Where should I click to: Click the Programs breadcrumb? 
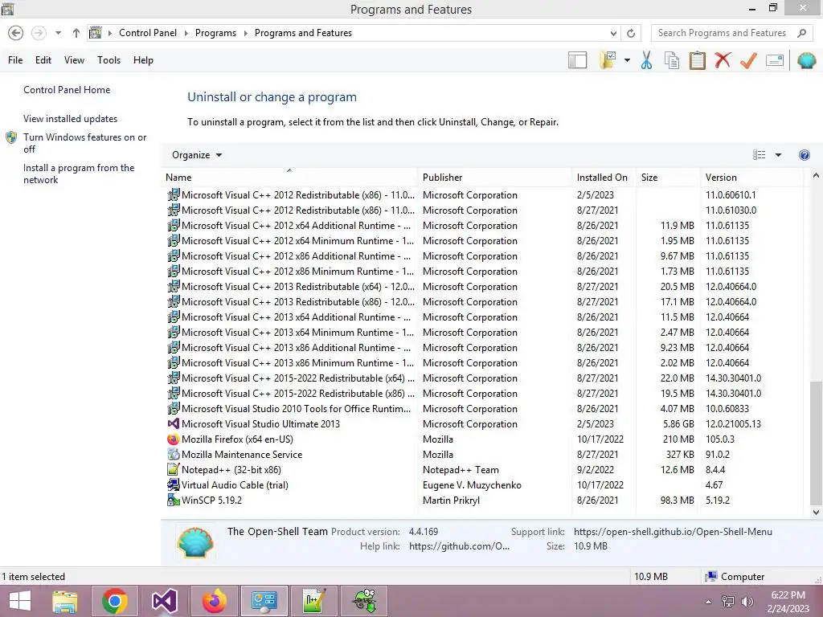215,33
